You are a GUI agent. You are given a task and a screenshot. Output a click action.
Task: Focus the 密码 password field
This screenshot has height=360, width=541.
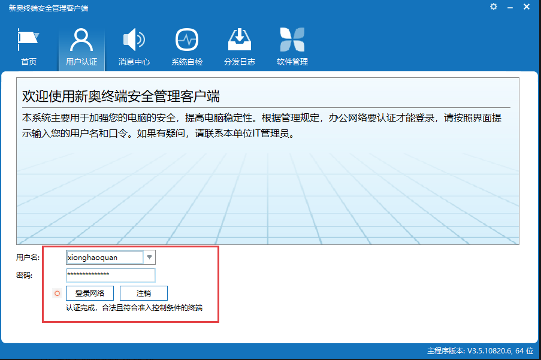coord(110,275)
